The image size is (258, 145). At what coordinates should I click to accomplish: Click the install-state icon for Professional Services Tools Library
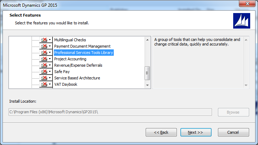(44, 53)
